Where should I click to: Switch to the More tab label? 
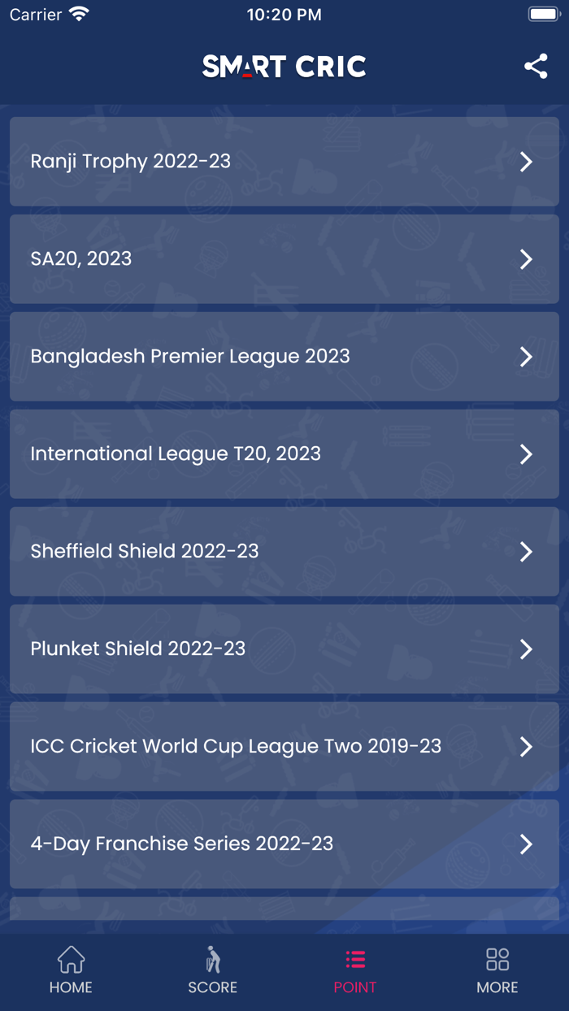pyautogui.click(x=497, y=987)
